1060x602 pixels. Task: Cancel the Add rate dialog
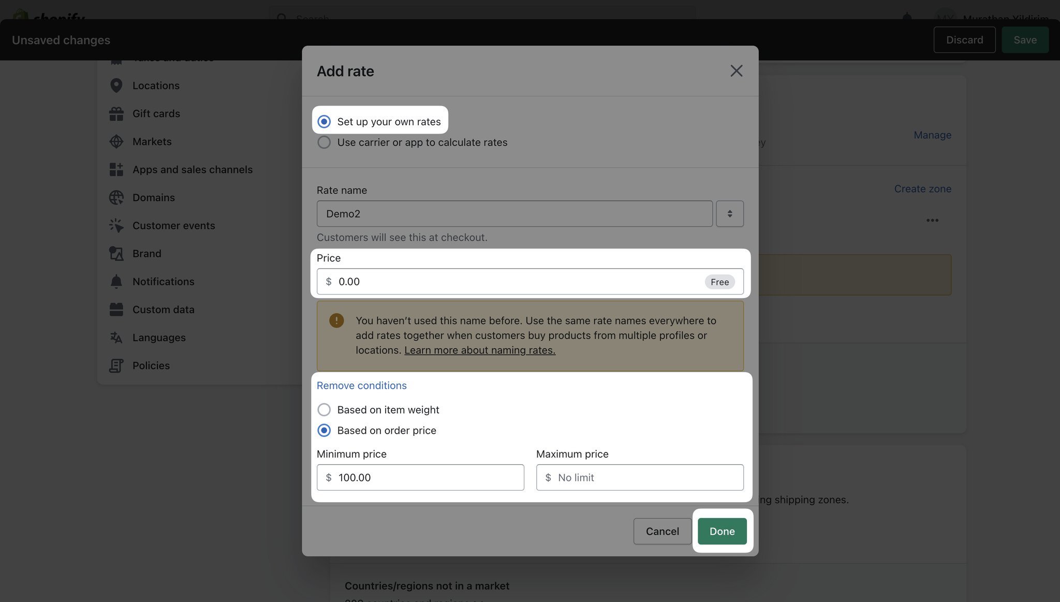662,531
